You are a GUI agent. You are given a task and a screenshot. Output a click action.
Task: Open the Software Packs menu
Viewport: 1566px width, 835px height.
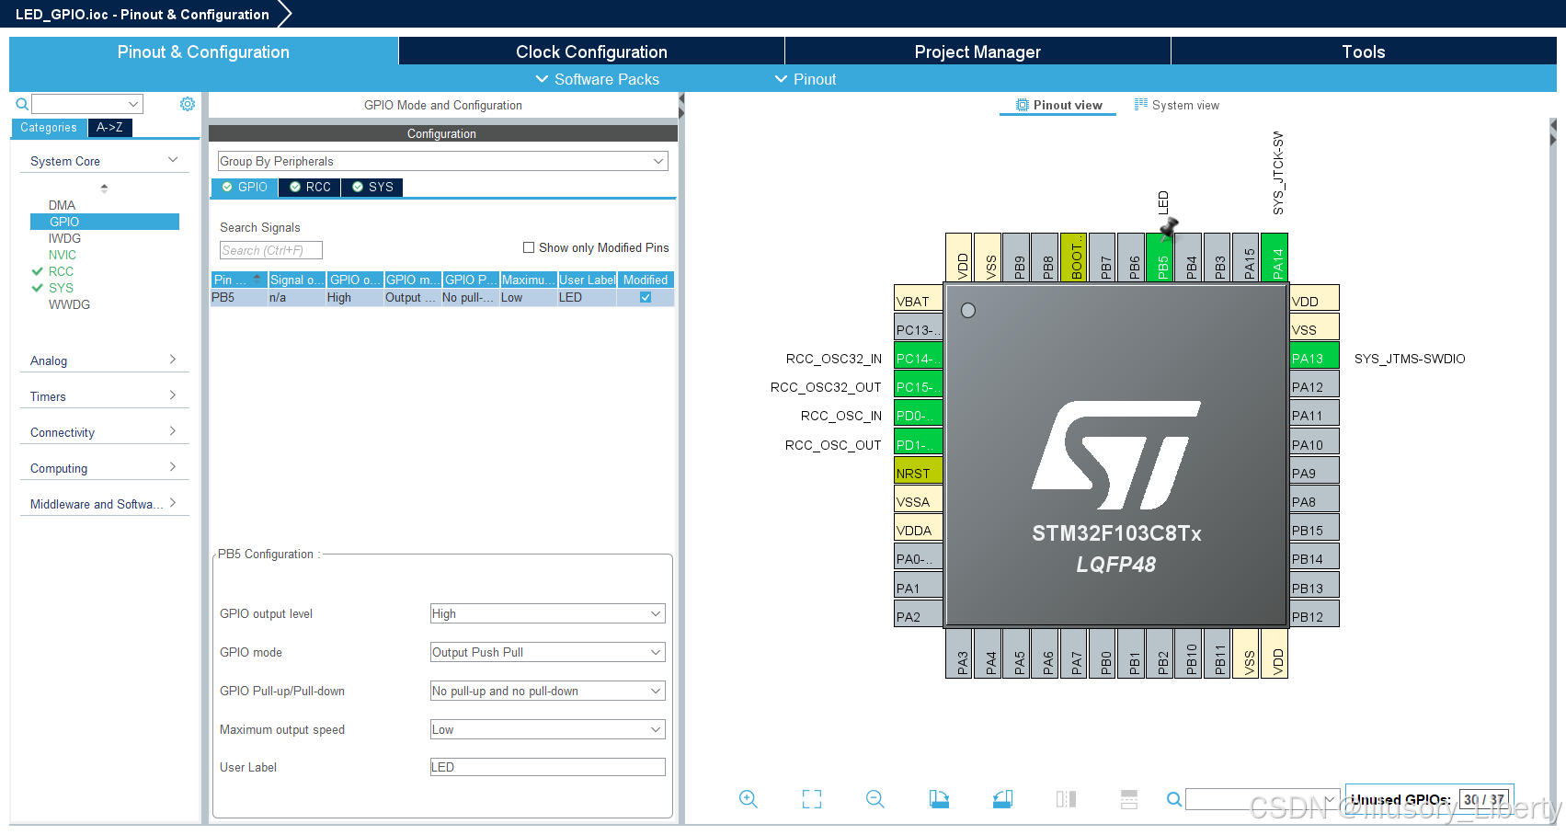(598, 79)
